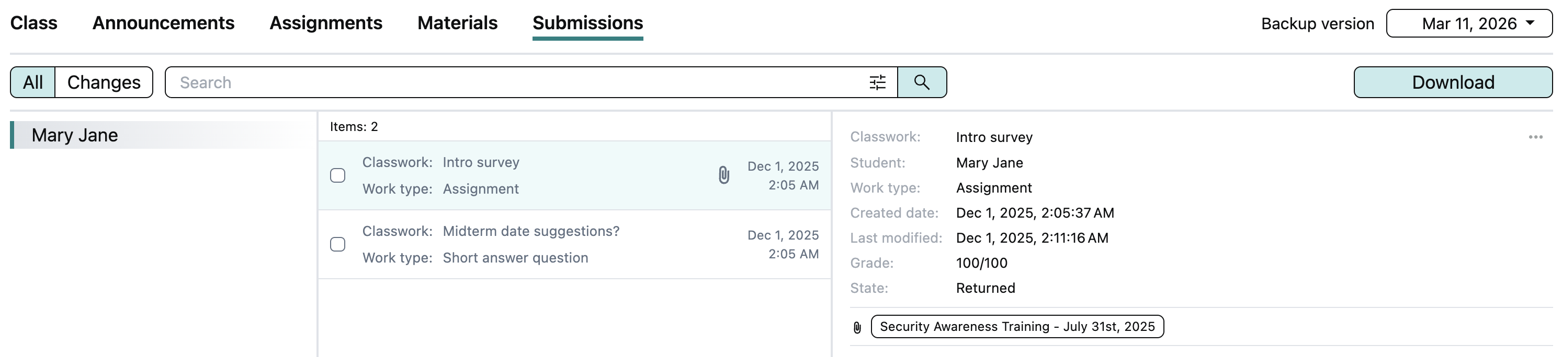Click the attachment paperclip in details panel
The height and width of the screenshot is (357, 1562).
(857, 327)
